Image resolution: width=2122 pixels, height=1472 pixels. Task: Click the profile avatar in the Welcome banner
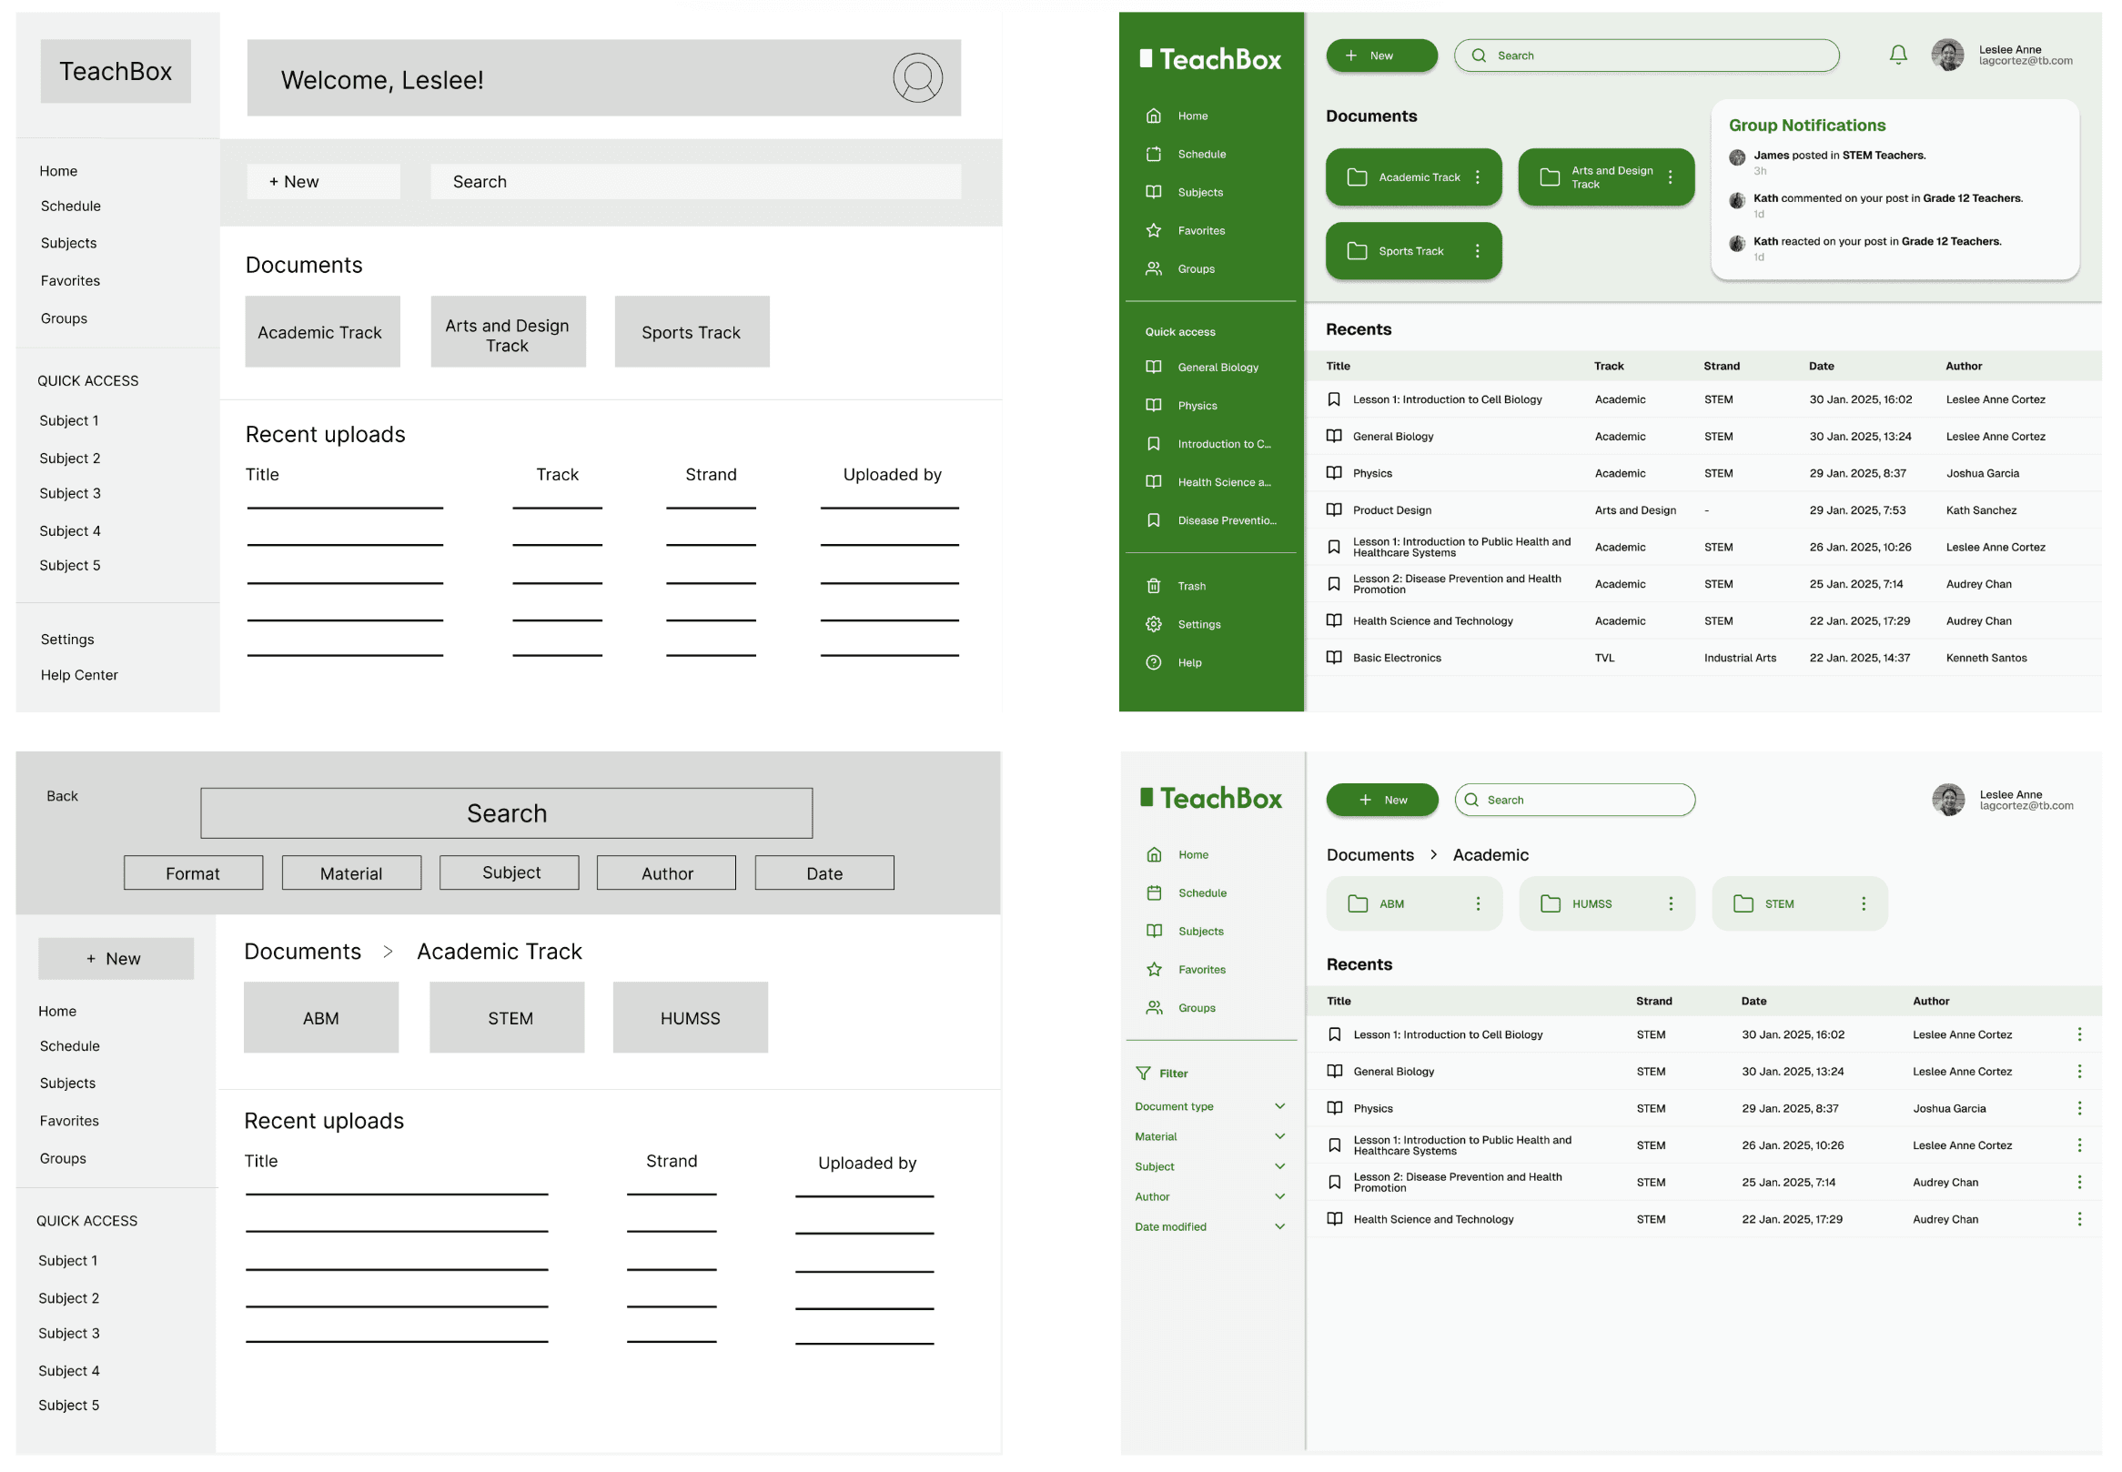tap(916, 78)
